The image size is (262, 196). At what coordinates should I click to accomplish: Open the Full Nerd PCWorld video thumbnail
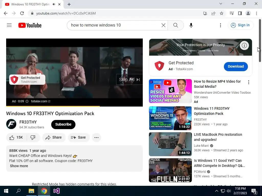(170, 170)
